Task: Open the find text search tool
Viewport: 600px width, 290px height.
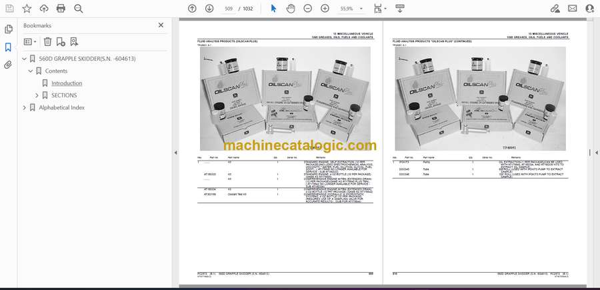Action: [79, 9]
